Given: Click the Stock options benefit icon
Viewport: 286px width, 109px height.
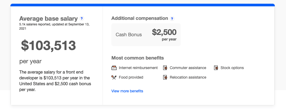Looking at the screenshot, I should click(x=216, y=68).
